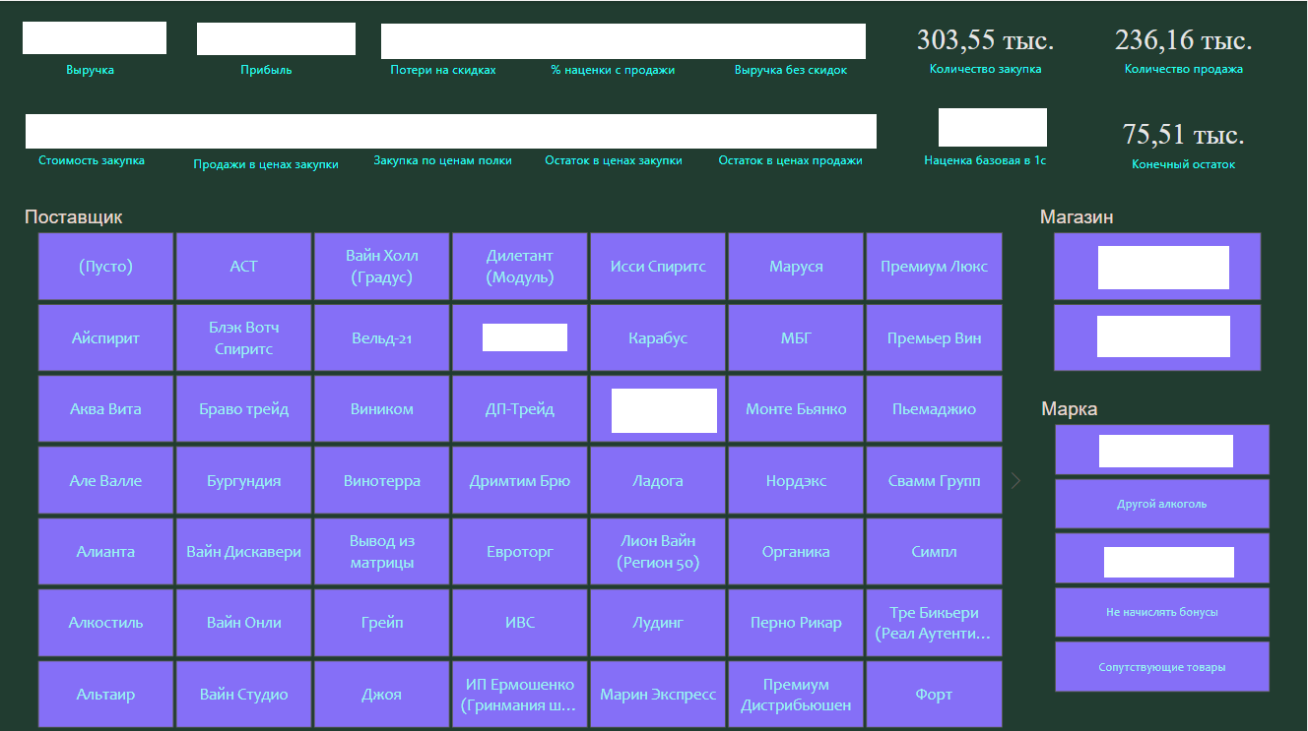
Task: Choose the Форт supplier tile
Action: pyautogui.click(x=934, y=695)
